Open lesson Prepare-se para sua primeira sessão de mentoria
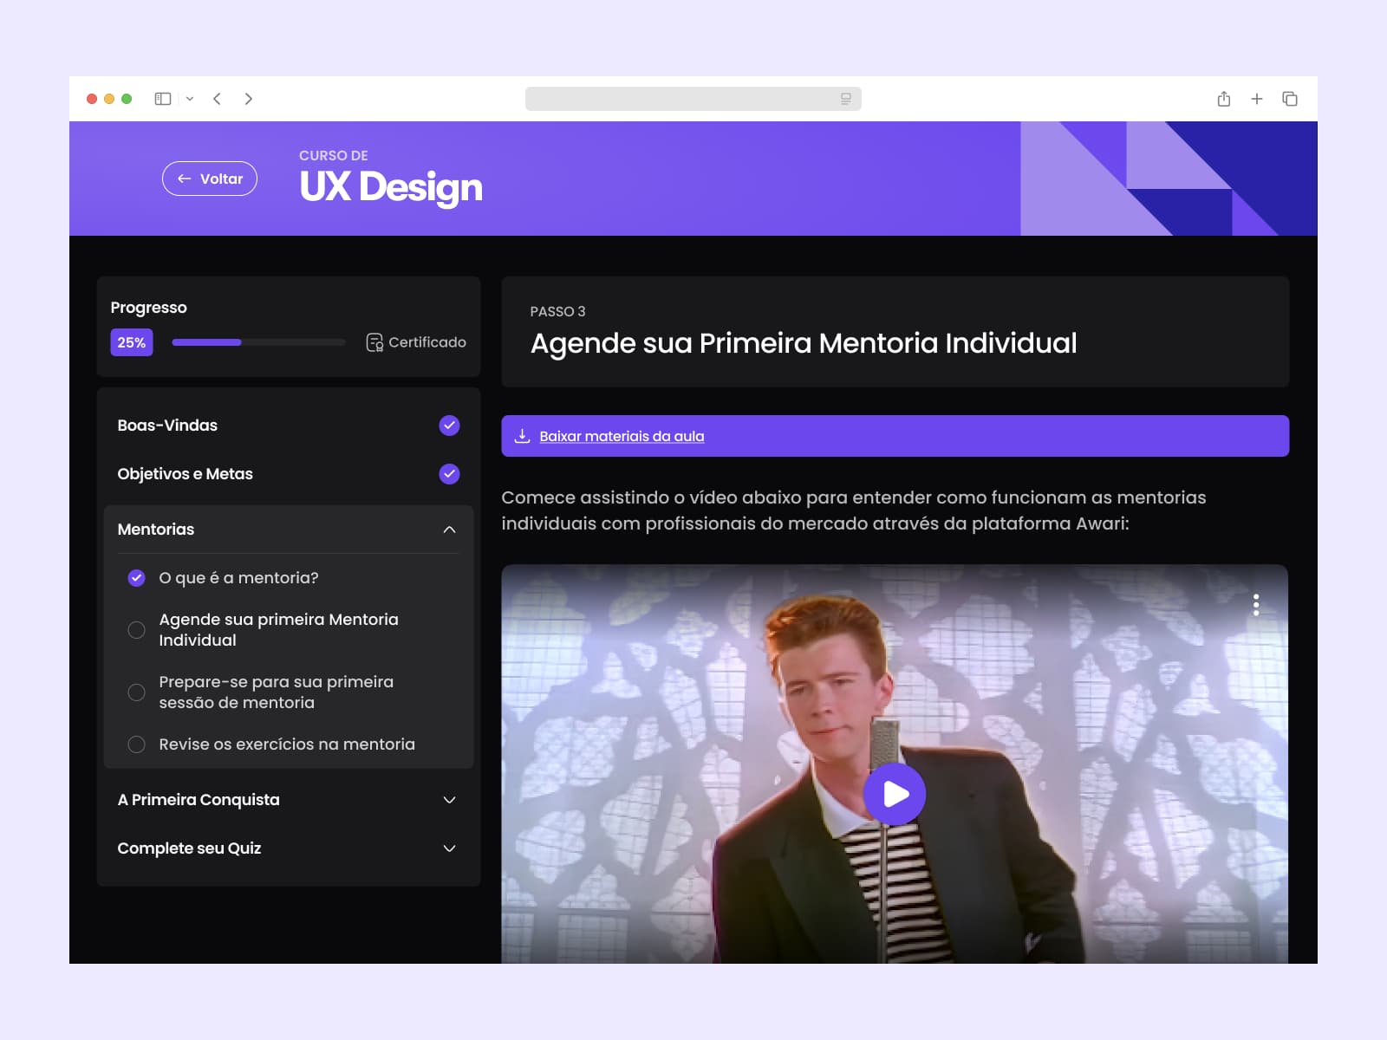The width and height of the screenshot is (1387, 1040). click(x=276, y=692)
